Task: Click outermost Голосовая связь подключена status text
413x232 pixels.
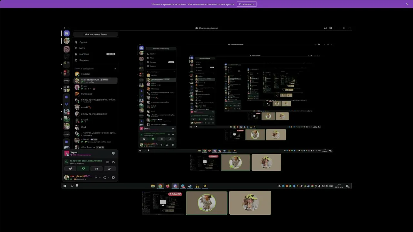Action: coord(86,161)
